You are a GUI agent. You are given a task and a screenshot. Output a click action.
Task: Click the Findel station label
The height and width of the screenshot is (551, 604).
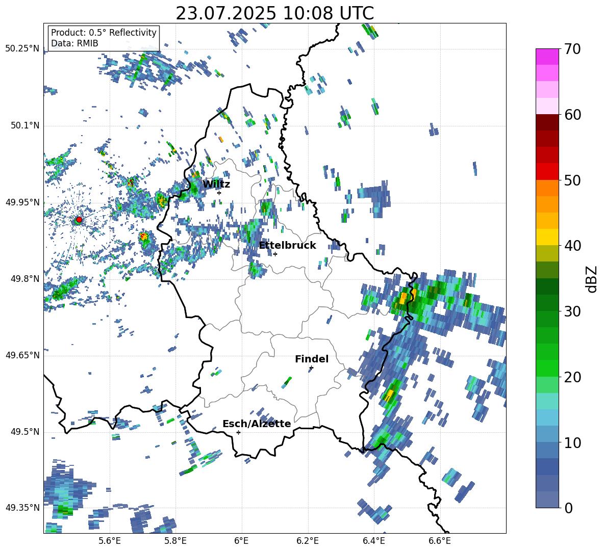(312, 359)
